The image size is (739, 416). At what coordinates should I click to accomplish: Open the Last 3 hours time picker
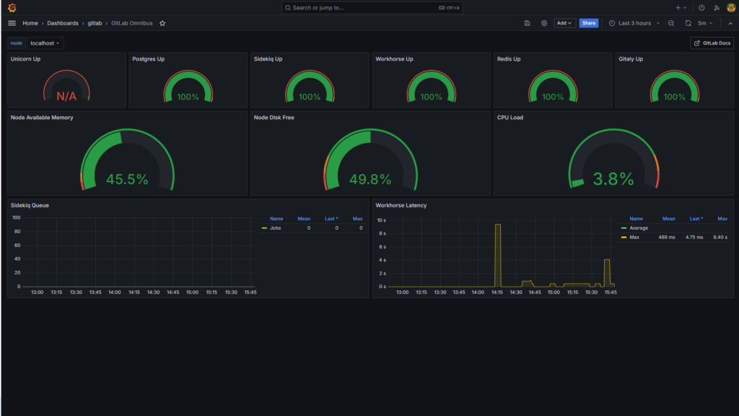tap(634, 23)
